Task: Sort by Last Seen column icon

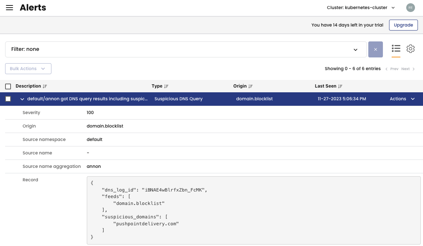Action: pyautogui.click(x=340, y=86)
